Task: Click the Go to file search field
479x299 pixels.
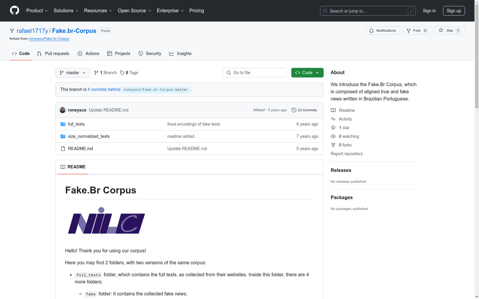Action: [254, 73]
